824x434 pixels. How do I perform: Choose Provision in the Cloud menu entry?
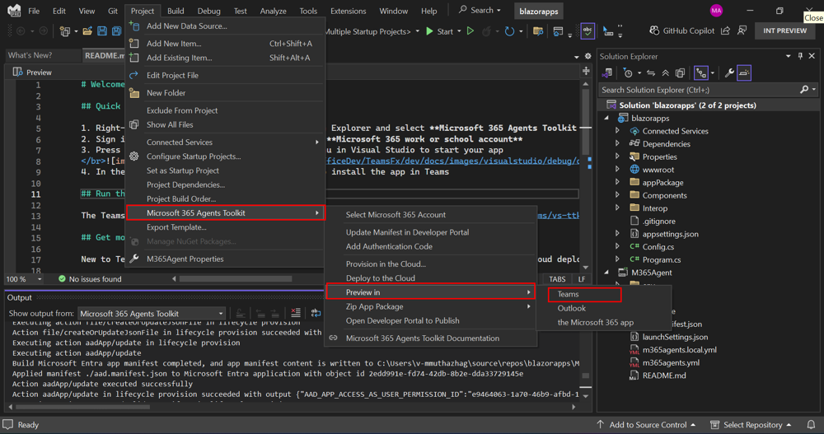tap(386, 264)
